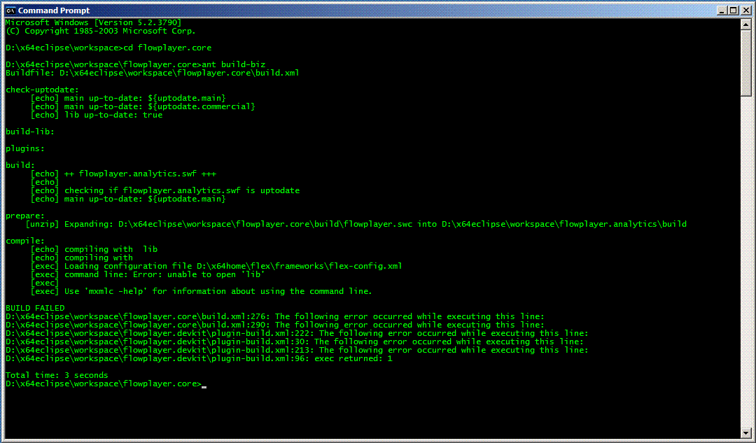Click the 'BUILD FAILED' line

[x=35, y=308]
